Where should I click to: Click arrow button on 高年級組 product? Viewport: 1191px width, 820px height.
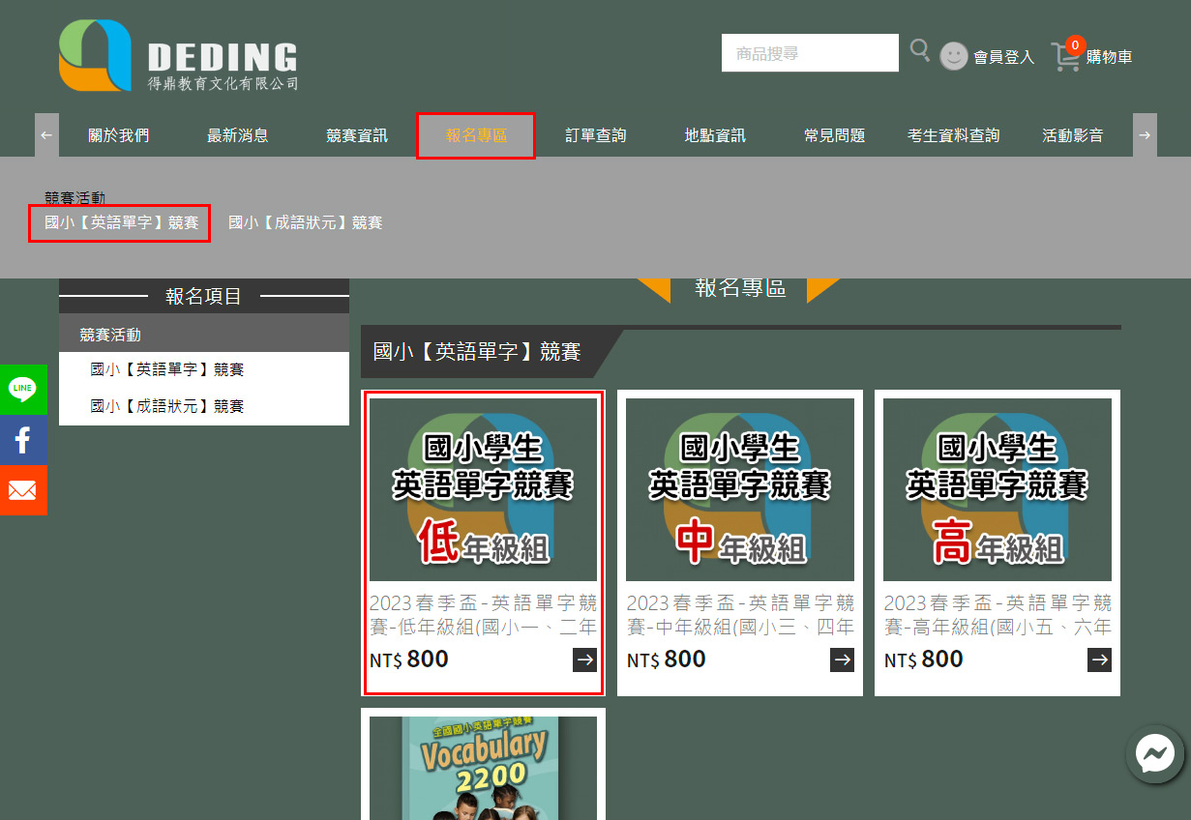click(x=1099, y=659)
